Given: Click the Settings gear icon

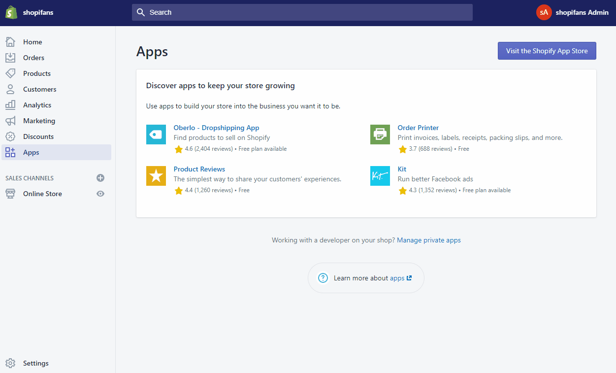Looking at the screenshot, I should click(10, 363).
